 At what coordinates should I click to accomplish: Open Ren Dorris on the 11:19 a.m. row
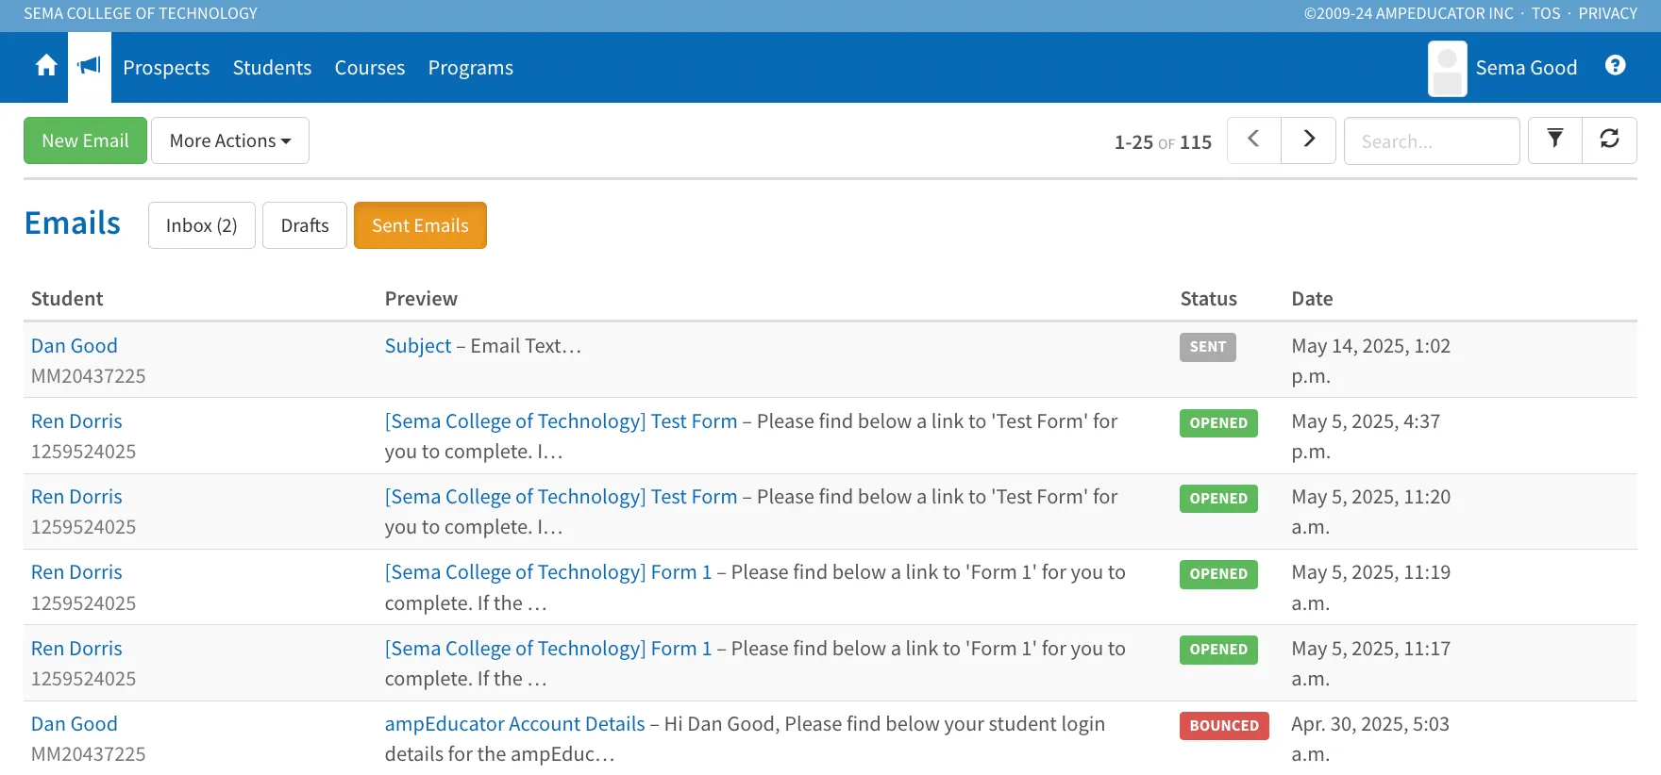[x=76, y=572]
